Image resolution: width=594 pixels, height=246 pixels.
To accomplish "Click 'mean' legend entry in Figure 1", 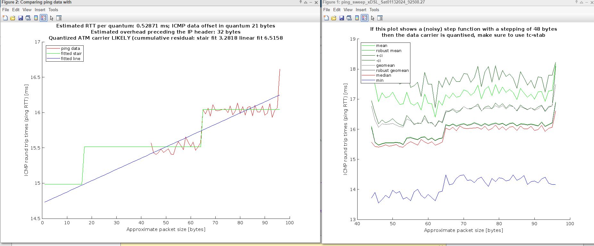I will click(x=382, y=46).
